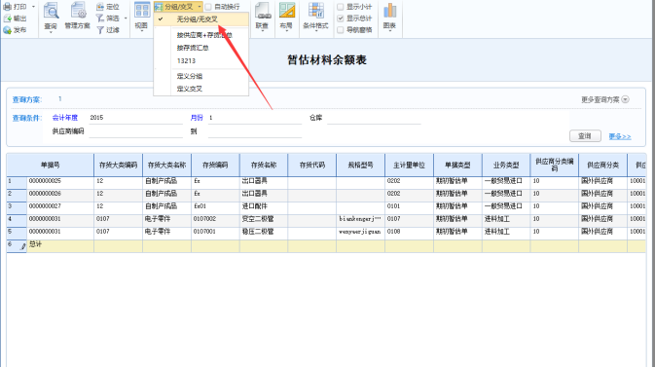Open 管理方案 scheme management icon
This screenshot has width=655, height=368.
click(78, 11)
